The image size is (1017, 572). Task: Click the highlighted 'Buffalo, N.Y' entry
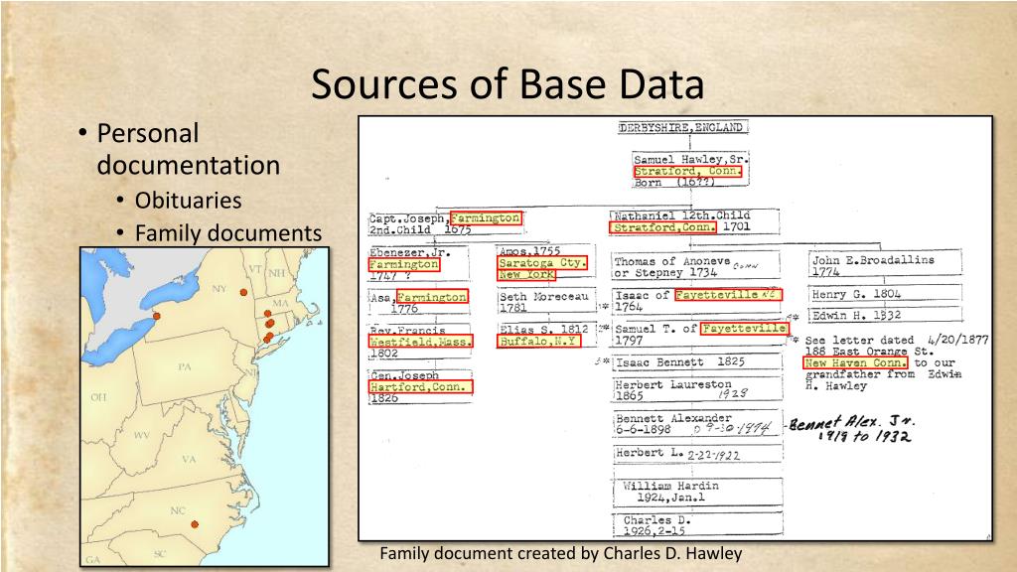pyautogui.click(x=538, y=342)
